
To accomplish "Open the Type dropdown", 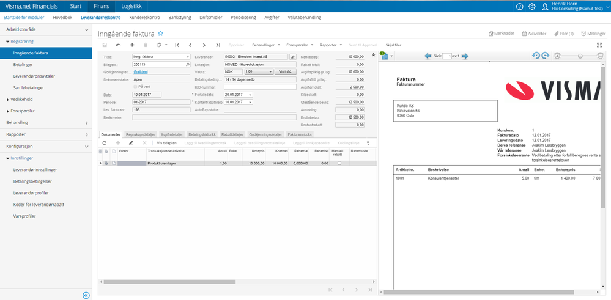I will coord(188,57).
